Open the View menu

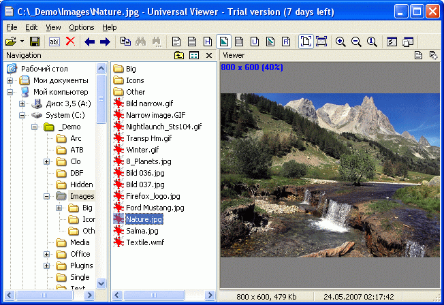tap(54, 27)
